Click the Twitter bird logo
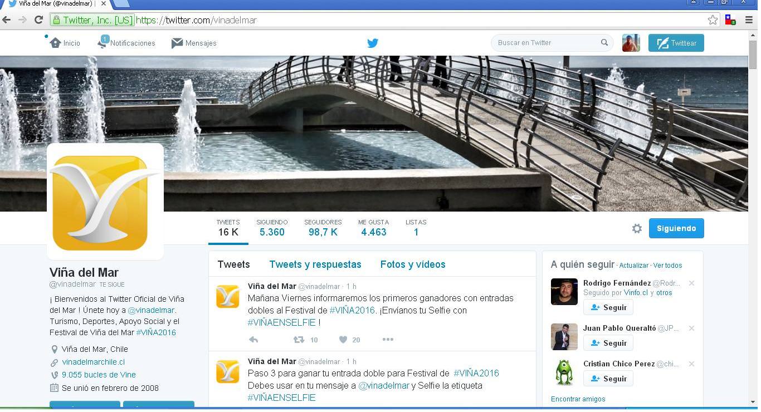Image resolution: width=761 pixels, height=412 pixels. pyautogui.click(x=372, y=43)
